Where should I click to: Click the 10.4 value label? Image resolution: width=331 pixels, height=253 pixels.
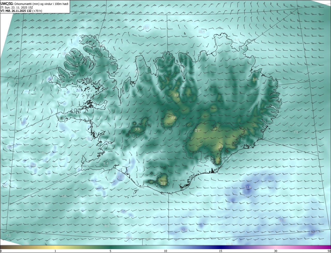point(201,32)
